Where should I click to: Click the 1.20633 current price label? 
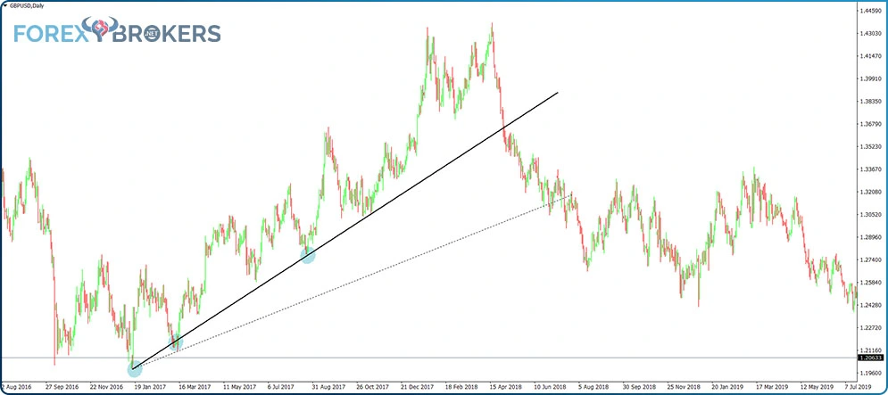[868, 358]
